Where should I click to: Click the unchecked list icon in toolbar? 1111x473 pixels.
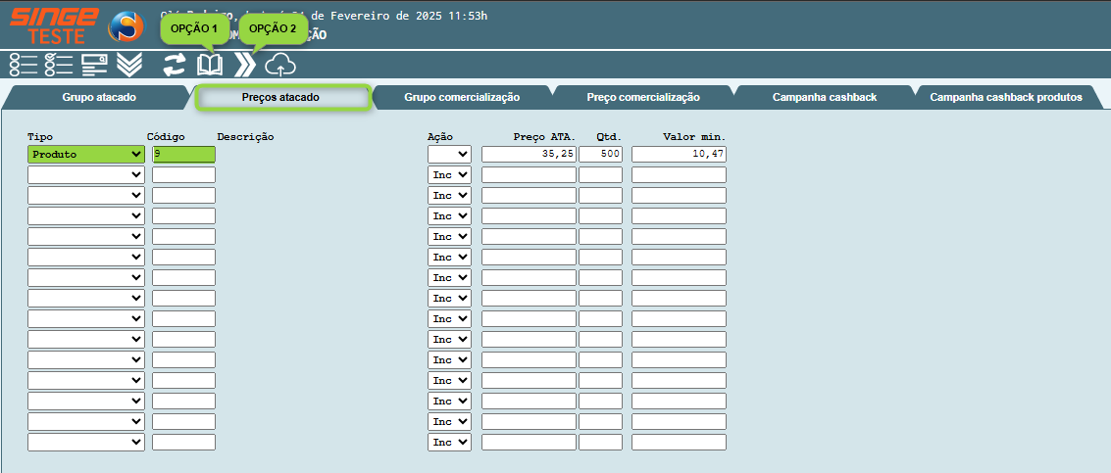[x=24, y=65]
